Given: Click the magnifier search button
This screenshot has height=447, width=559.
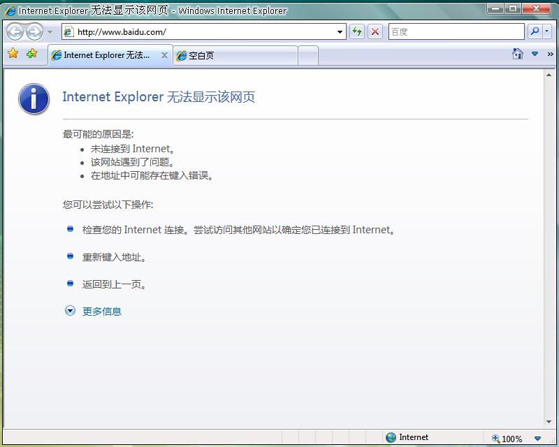Looking at the screenshot, I should tap(535, 31).
